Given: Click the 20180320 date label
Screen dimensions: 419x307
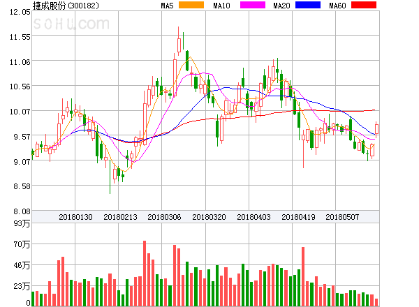Looking at the screenshot, I should click(x=209, y=217).
